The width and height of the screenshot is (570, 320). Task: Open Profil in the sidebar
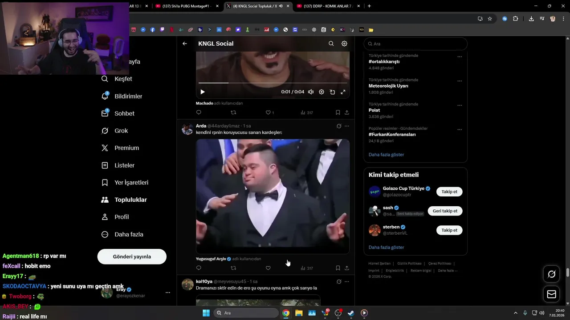pos(115,217)
